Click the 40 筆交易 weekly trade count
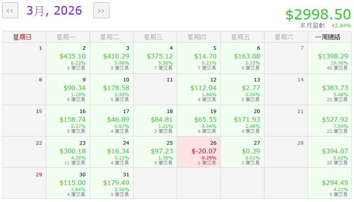The height and width of the screenshot is (202, 354). 337,68
